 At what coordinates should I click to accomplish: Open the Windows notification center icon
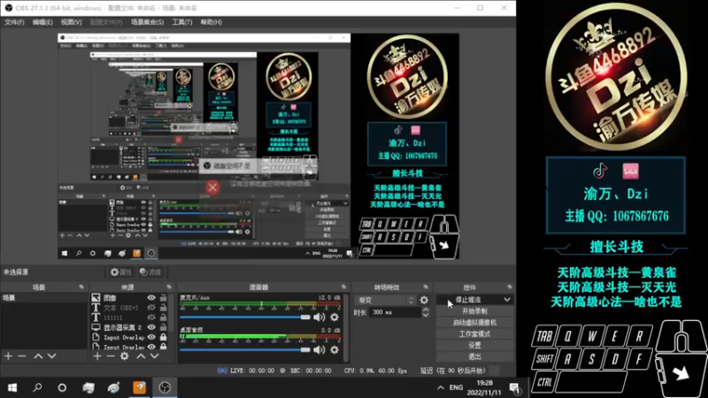pyautogui.click(x=514, y=387)
